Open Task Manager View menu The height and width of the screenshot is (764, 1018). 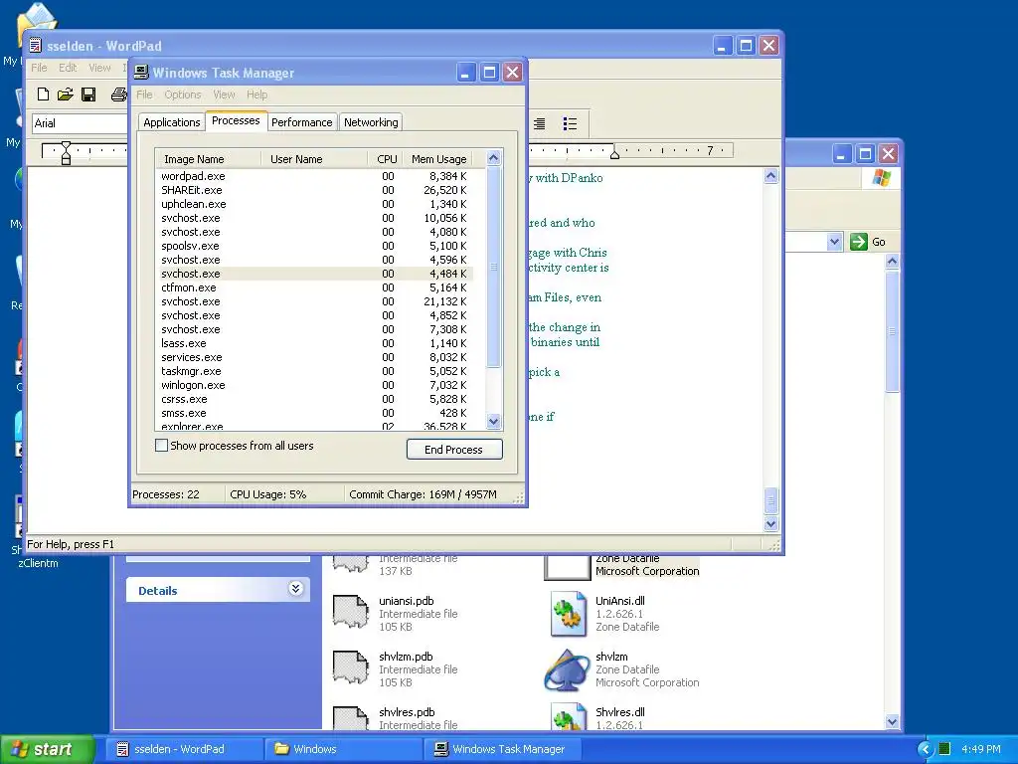(224, 95)
